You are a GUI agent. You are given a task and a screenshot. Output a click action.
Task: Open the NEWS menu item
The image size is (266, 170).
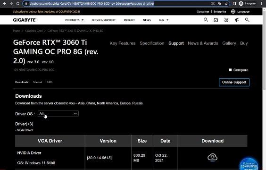pyautogui.click(x=147, y=20)
